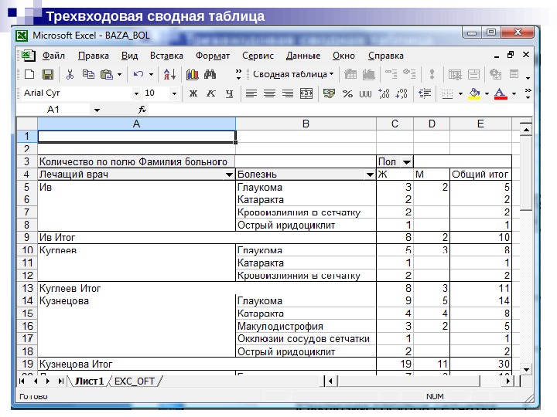Cut selection with the scissors icon
The width and height of the screenshot is (557, 417).
pos(70,74)
